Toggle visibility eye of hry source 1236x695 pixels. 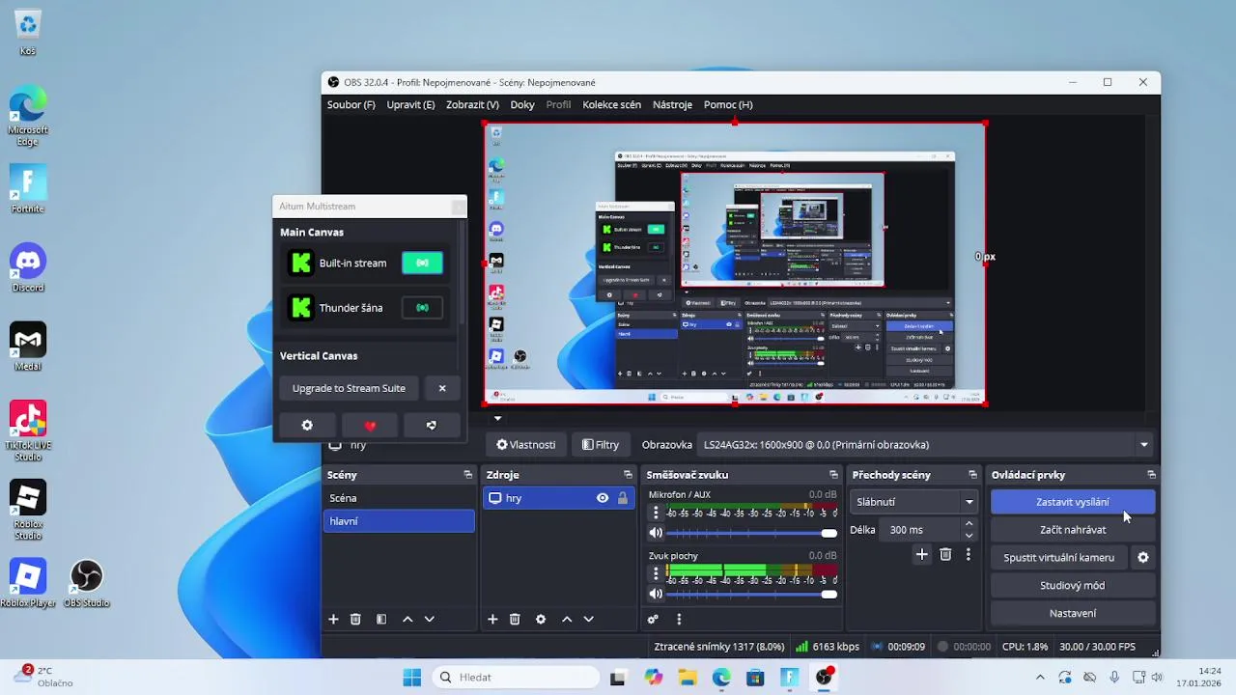[603, 498]
